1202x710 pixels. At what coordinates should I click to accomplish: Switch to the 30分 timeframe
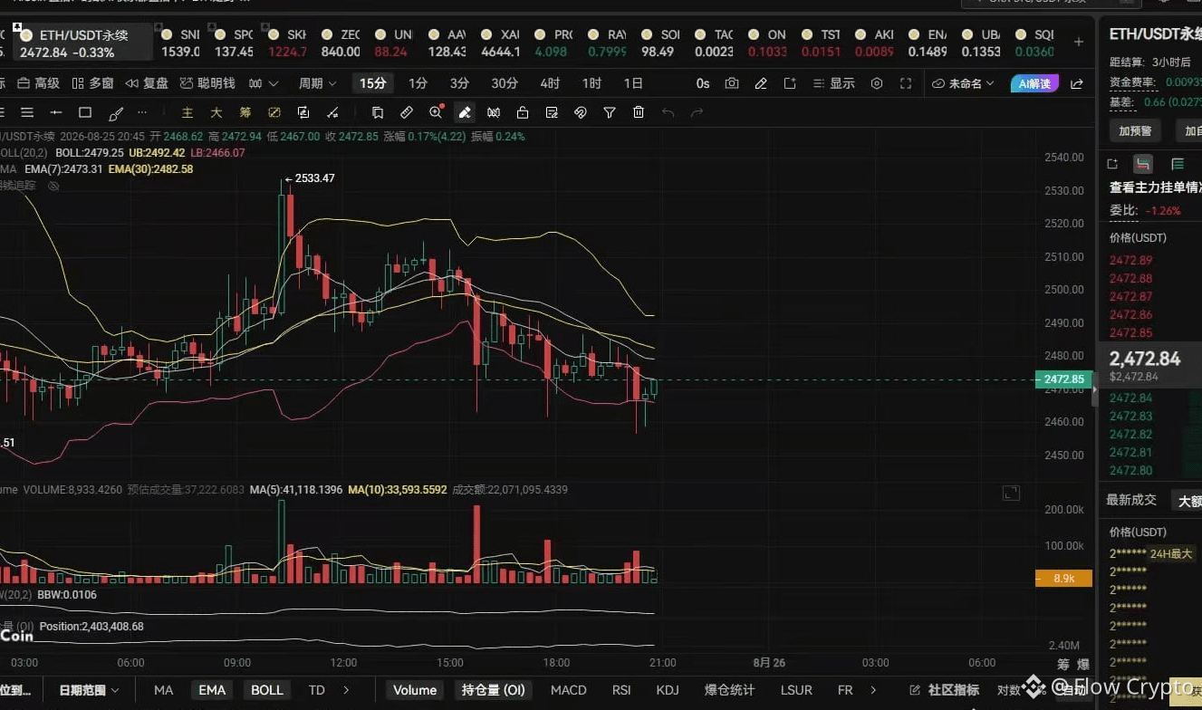(x=505, y=83)
